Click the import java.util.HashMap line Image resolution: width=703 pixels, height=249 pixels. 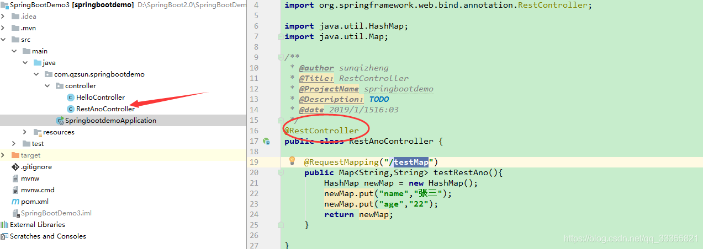click(x=346, y=26)
